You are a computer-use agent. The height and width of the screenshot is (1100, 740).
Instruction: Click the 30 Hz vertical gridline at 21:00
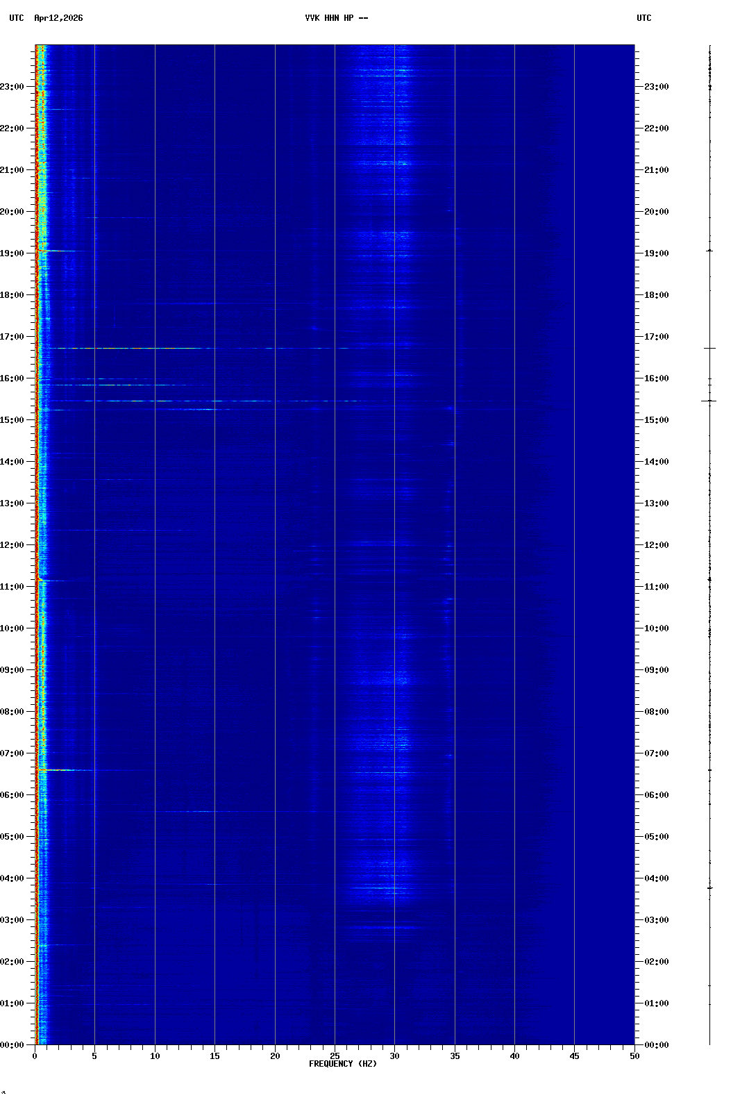pos(394,169)
